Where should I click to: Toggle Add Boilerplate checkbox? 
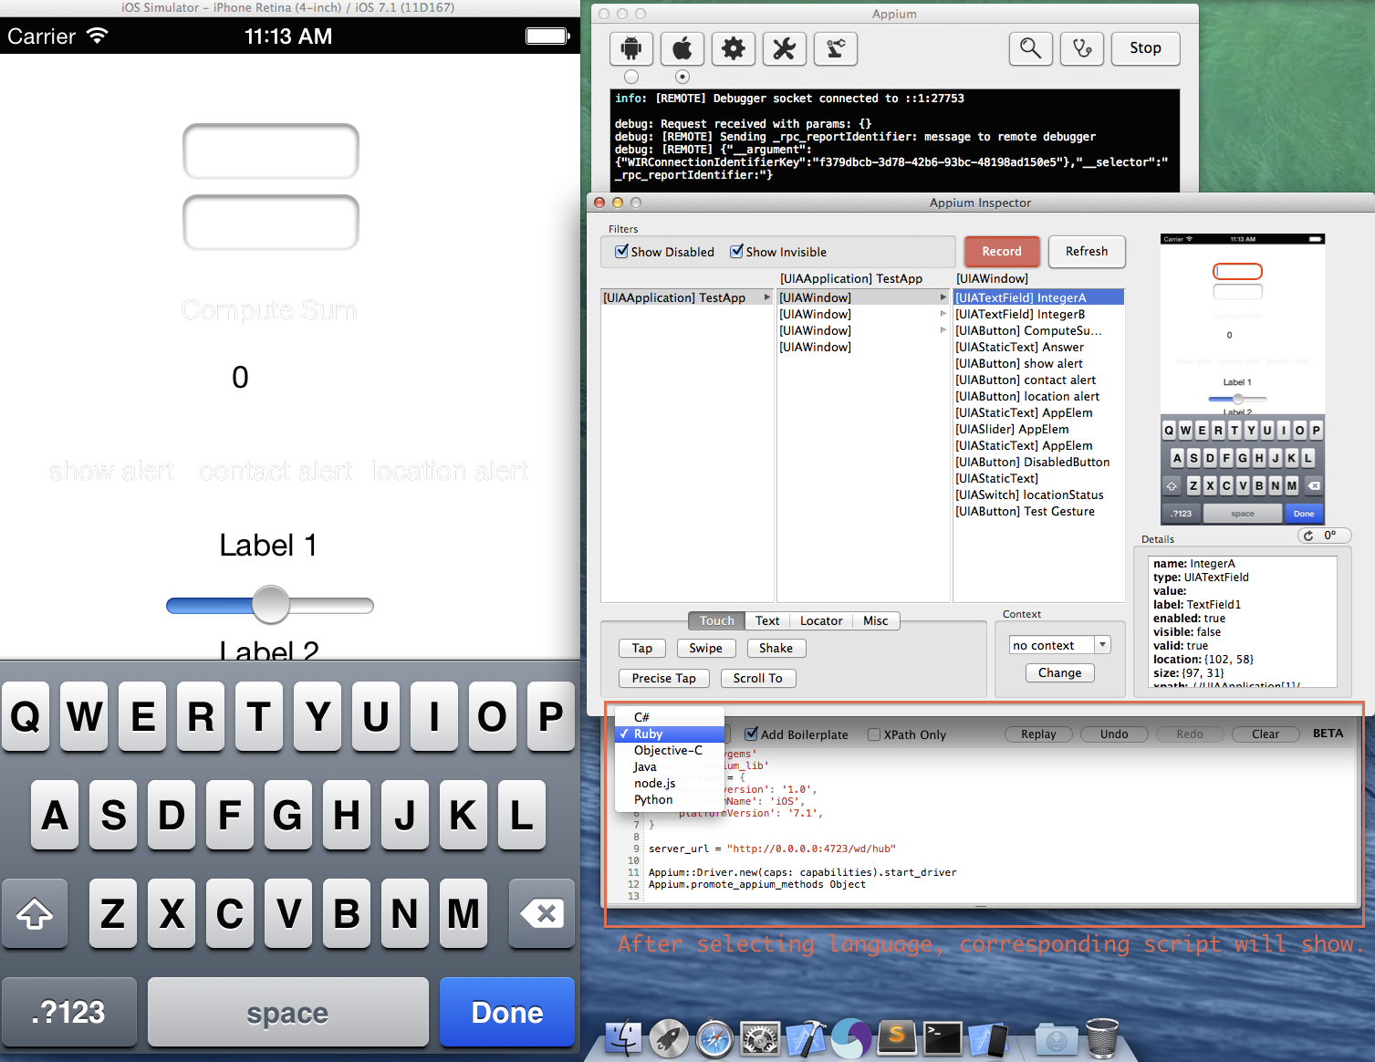[x=752, y=734]
